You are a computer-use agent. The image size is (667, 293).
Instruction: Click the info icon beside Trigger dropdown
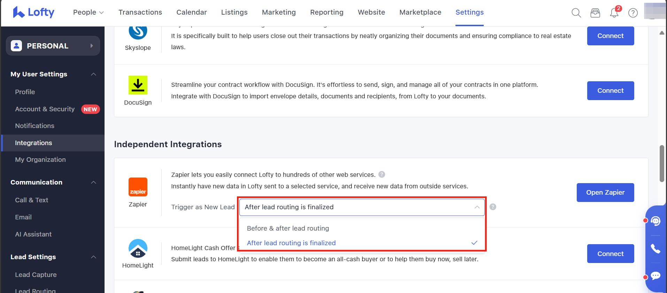click(493, 207)
